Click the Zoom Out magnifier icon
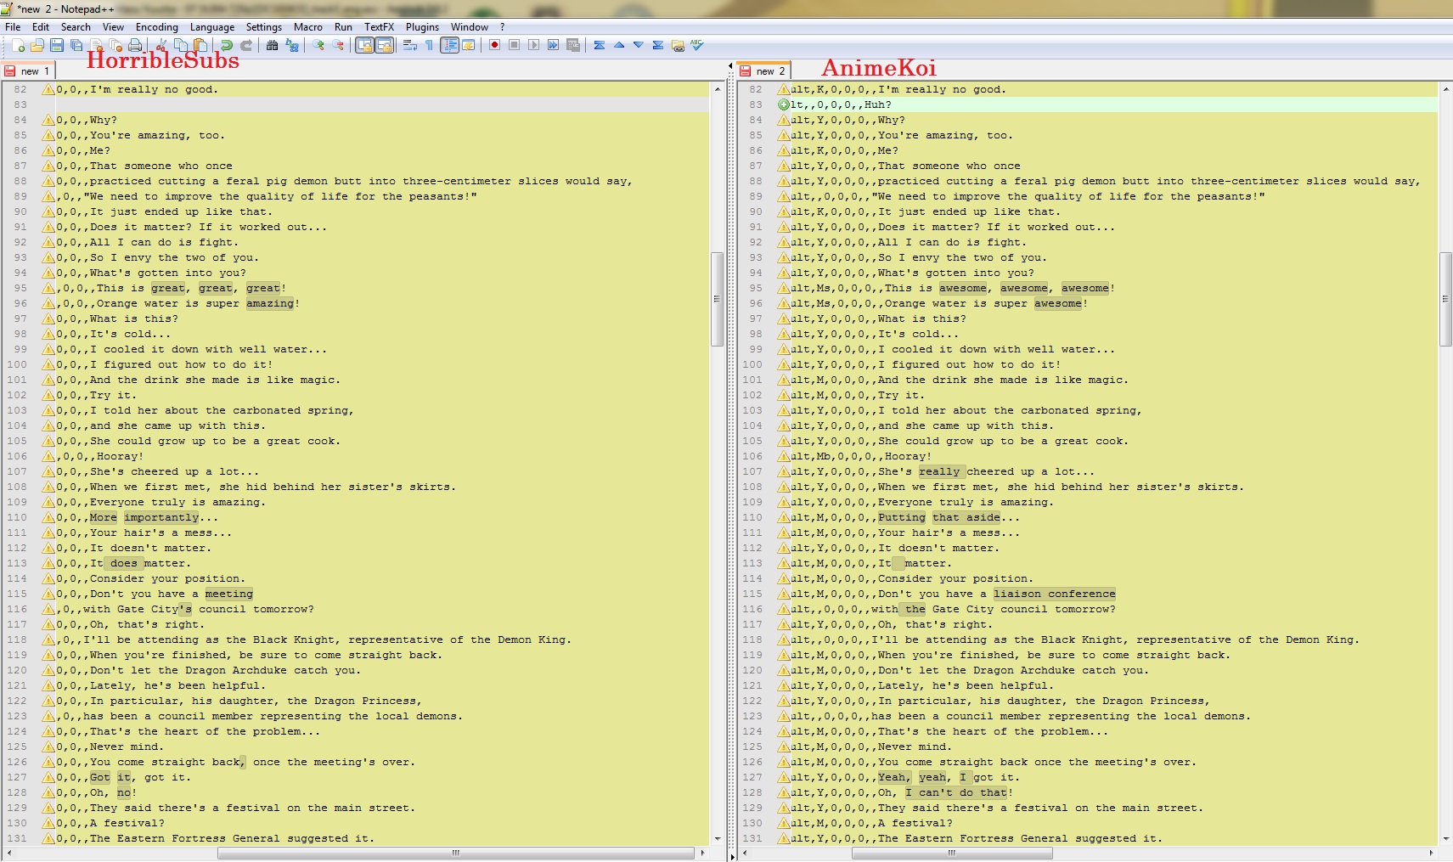Viewport: 1453px width, 862px height. click(338, 45)
